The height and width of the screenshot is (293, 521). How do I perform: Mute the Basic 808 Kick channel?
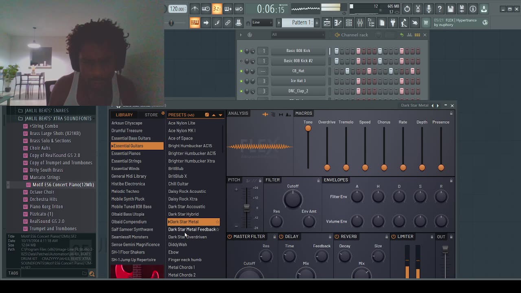241,51
